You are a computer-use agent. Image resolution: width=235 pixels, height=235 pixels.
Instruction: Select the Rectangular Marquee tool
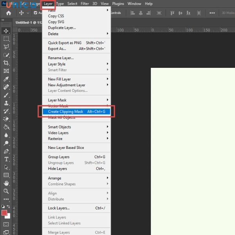6,39
